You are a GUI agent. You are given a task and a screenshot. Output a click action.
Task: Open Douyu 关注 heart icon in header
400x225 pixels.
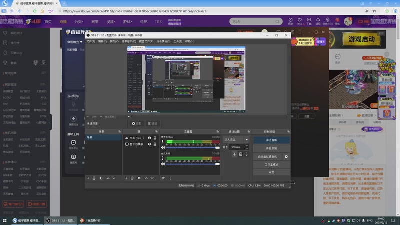pyautogui.click(x=300, y=21)
